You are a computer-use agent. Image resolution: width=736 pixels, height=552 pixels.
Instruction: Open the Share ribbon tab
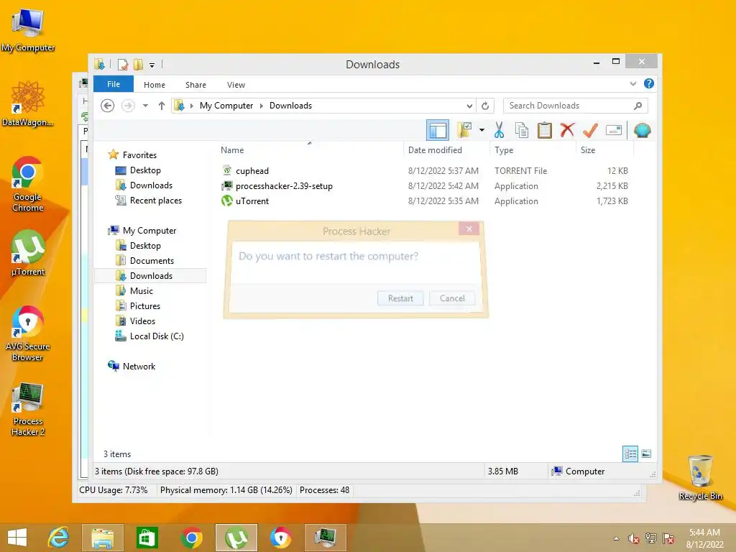point(195,85)
